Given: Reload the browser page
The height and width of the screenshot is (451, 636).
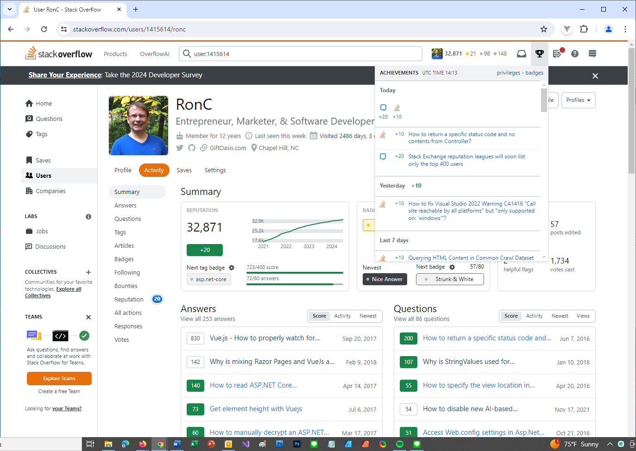Looking at the screenshot, I should tap(44, 29).
